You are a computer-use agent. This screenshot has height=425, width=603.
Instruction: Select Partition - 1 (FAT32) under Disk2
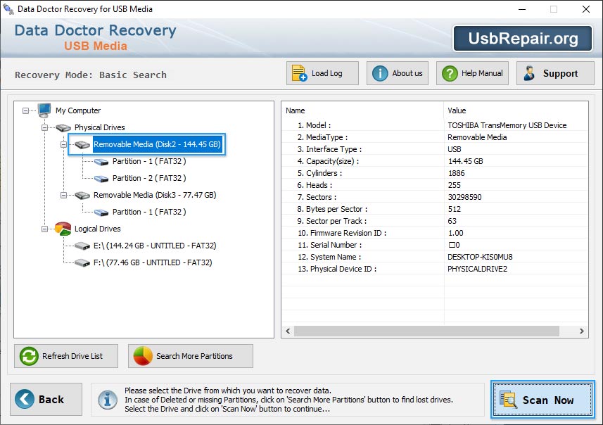[149, 162]
